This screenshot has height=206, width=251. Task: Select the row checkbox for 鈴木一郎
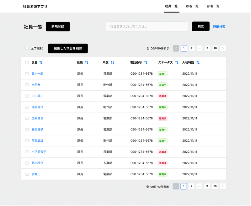pyautogui.click(x=27, y=74)
